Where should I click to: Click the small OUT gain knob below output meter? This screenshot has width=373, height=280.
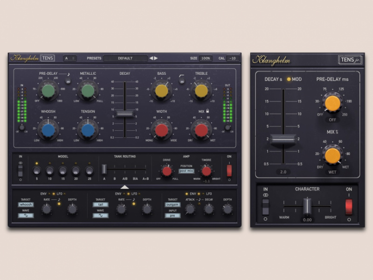[x=228, y=127]
